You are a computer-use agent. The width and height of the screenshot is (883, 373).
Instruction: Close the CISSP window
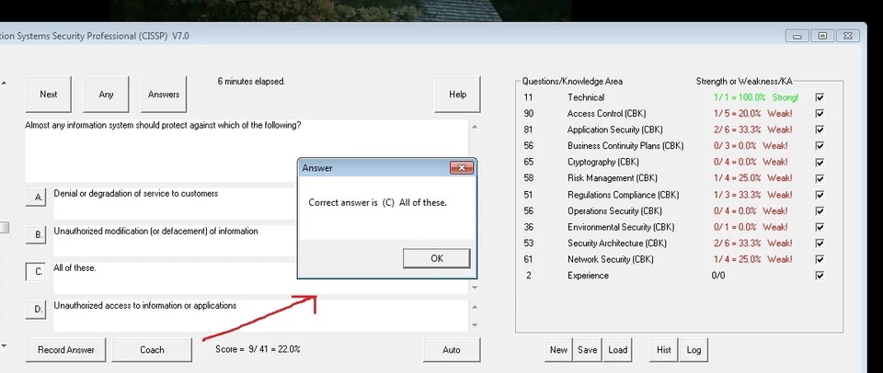click(x=847, y=36)
